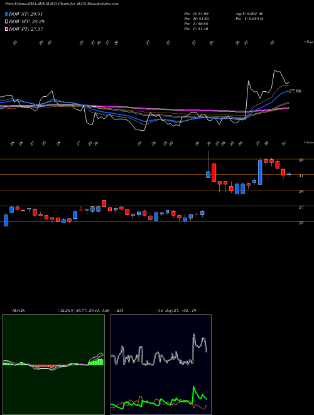
Task: Open the green MACD histogram chart panel
Action: coord(53,365)
